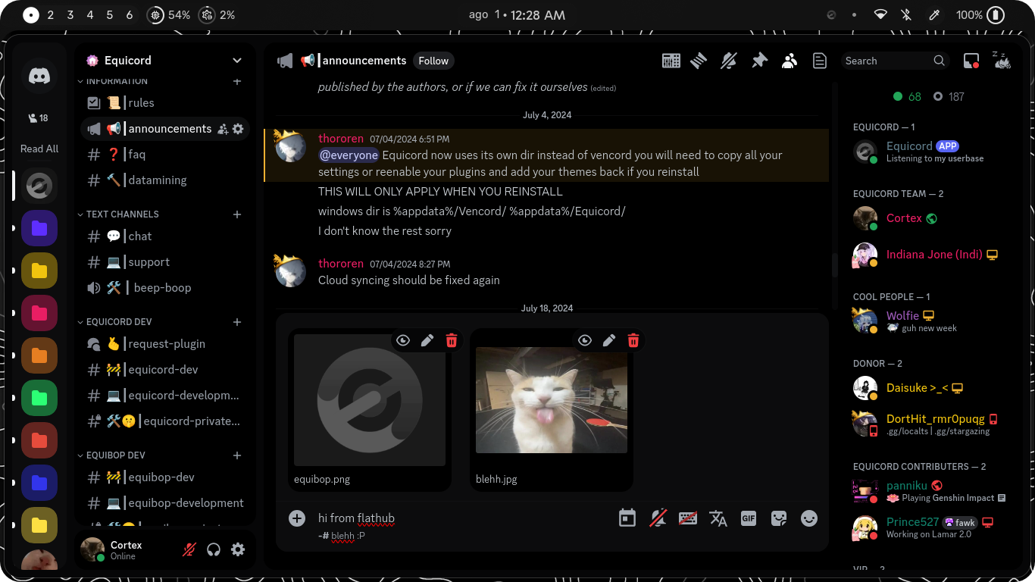Toggle spoiler eye on blehh.jpg

tap(585, 341)
